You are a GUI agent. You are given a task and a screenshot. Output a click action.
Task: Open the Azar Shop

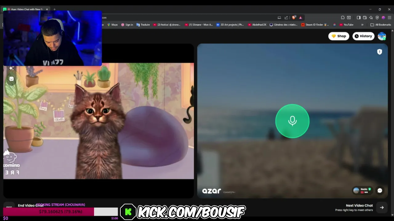(339, 36)
